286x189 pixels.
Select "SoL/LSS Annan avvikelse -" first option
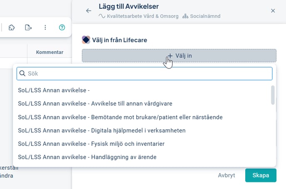[x=54, y=90]
